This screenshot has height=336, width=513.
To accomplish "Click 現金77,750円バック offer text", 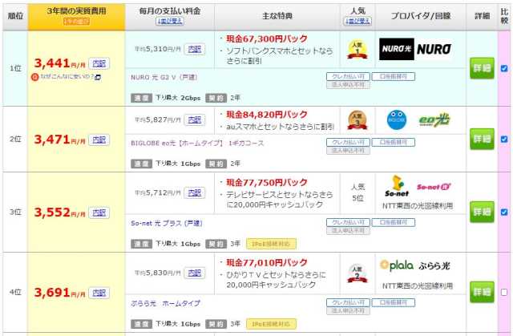I will [267, 182].
